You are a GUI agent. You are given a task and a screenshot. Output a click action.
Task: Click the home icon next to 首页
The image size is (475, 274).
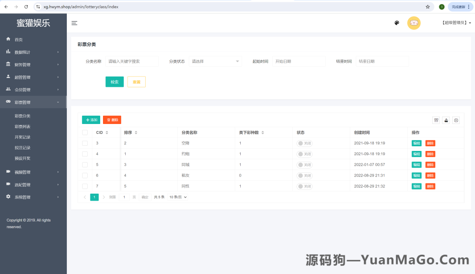pyautogui.click(x=7, y=39)
